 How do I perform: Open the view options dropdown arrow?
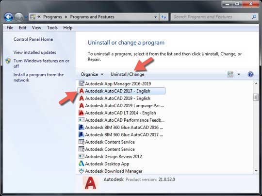239,74
